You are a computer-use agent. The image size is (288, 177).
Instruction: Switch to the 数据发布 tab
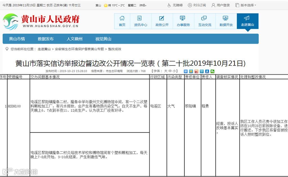pos(46,39)
